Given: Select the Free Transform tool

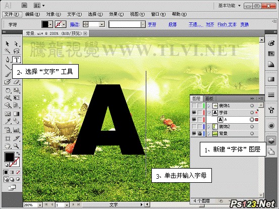Looking at the screenshot, I should click(x=16, y=98).
